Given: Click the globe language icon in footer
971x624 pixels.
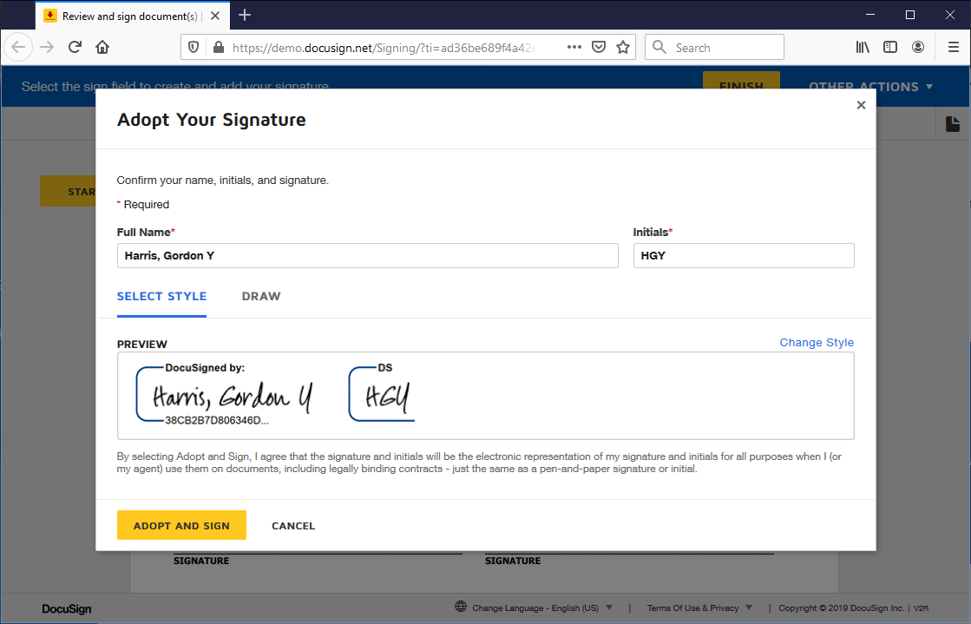Looking at the screenshot, I should 461,607.
